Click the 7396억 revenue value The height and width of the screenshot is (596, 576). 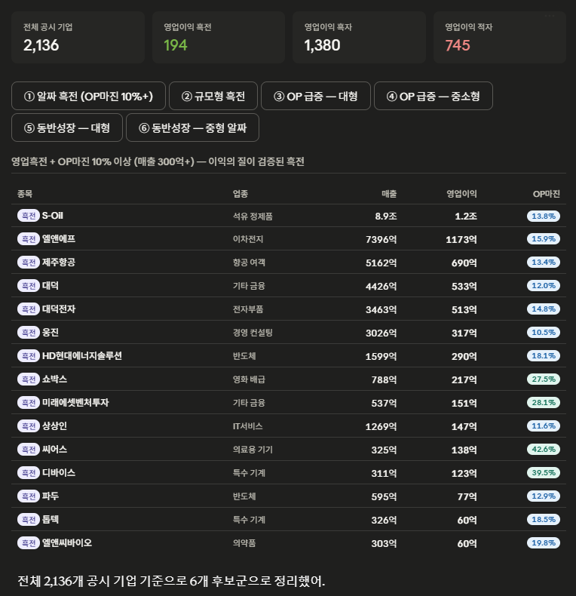coord(381,239)
